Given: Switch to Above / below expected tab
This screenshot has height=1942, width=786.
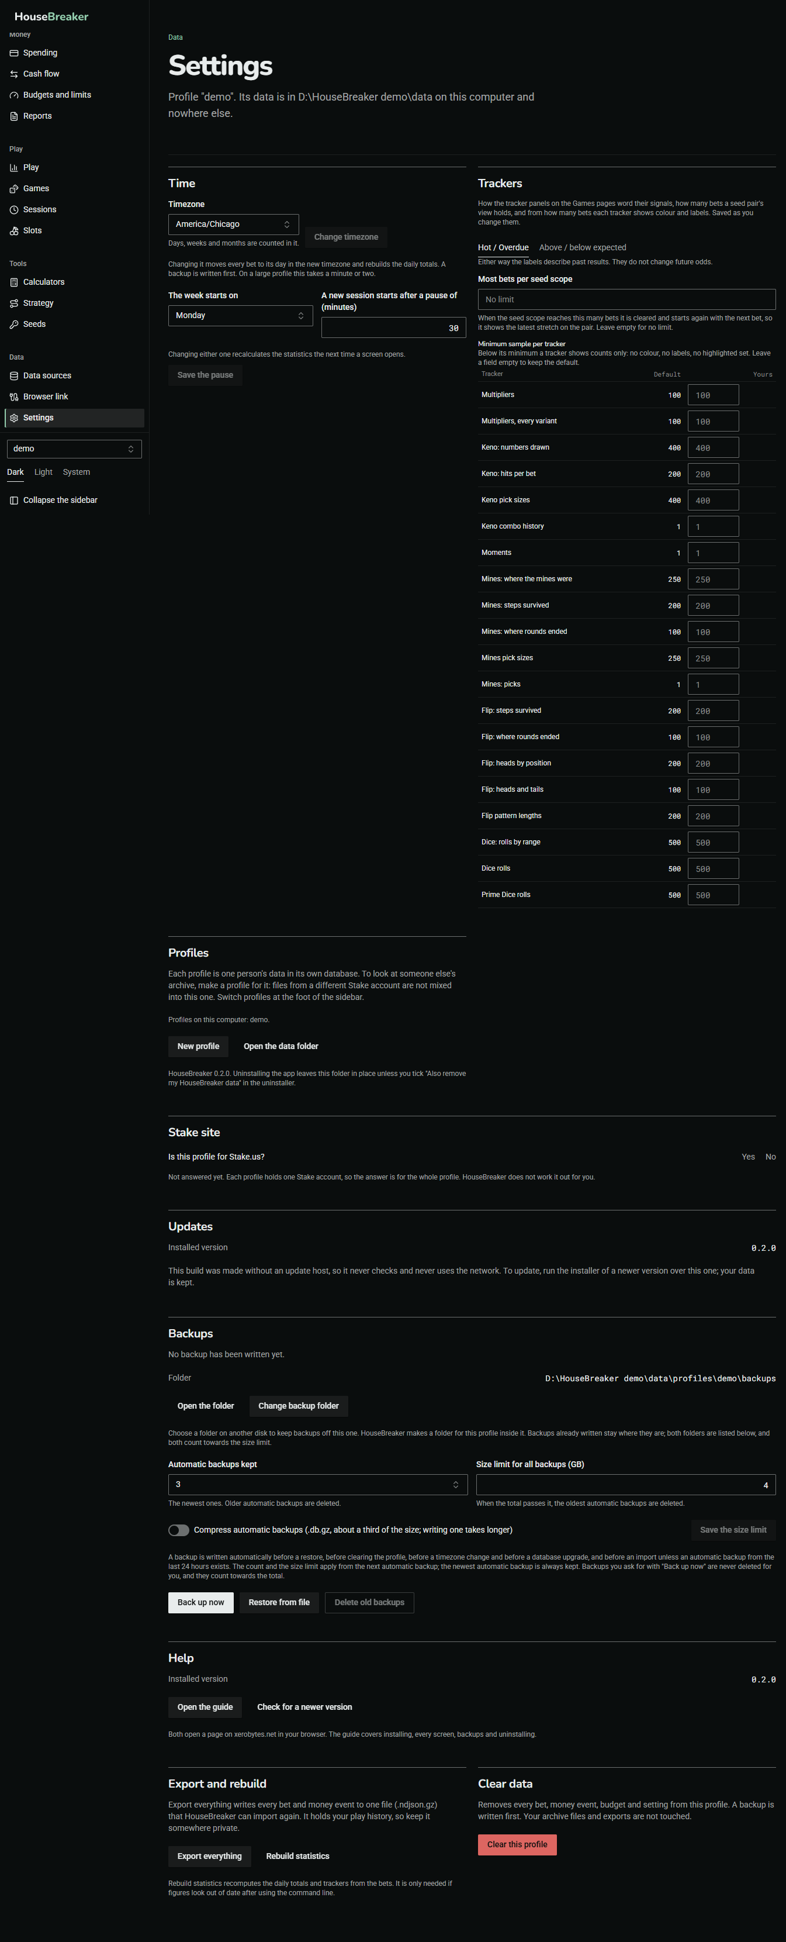Looking at the screenshot, I should tap(583, 247).
